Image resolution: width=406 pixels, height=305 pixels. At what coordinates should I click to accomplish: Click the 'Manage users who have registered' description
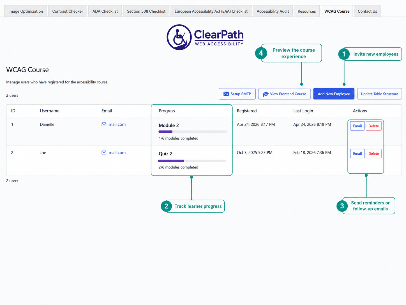click(x=57, y=82)
